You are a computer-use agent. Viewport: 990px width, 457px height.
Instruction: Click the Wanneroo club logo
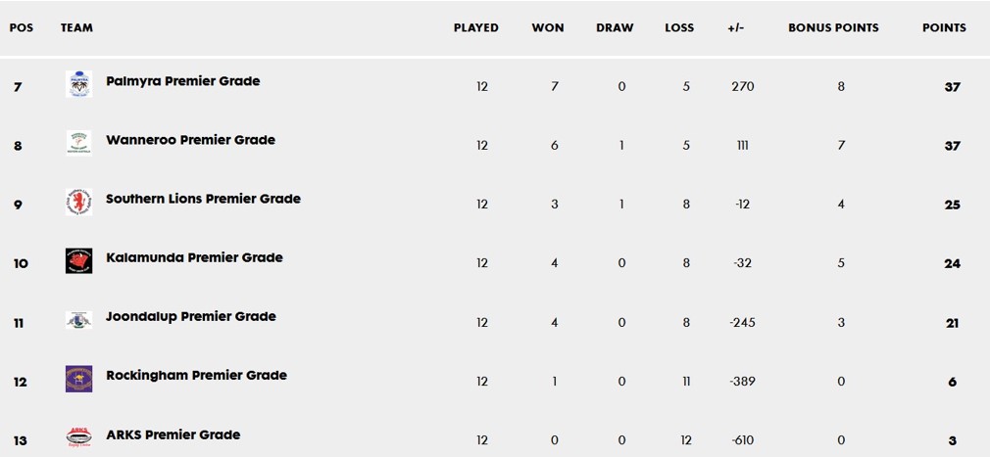point(79,143)
